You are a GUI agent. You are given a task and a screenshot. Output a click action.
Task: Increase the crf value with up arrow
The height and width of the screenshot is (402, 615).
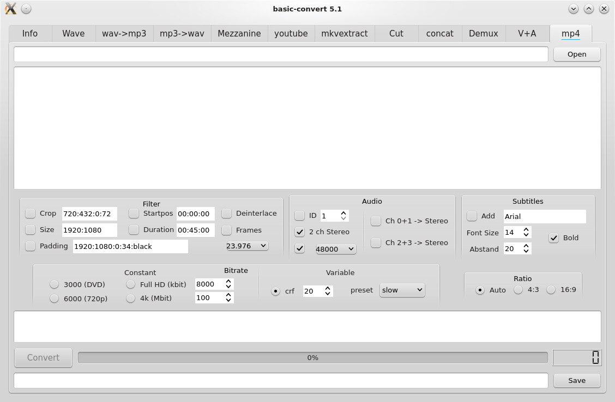[328, 288]
